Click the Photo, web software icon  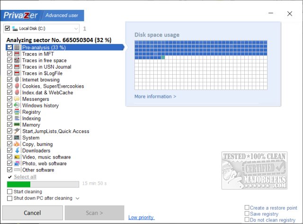click(x=17, y=163)
